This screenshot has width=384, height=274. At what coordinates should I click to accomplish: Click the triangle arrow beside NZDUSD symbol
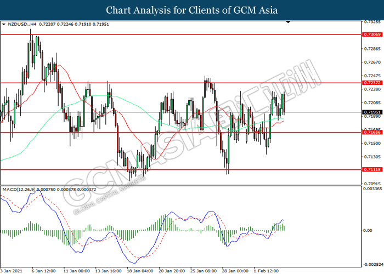tap(4, 25)
